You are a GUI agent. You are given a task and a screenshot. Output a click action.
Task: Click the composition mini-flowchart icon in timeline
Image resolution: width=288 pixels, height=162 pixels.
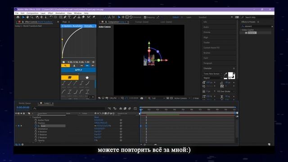coord(109,108)
